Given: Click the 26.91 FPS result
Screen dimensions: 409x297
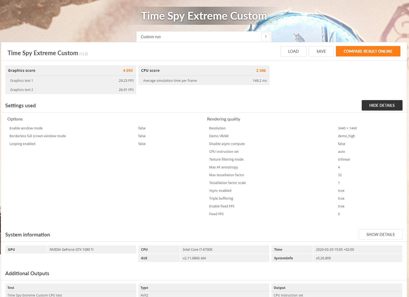Looking at the screenshot, I should point(126,90).
